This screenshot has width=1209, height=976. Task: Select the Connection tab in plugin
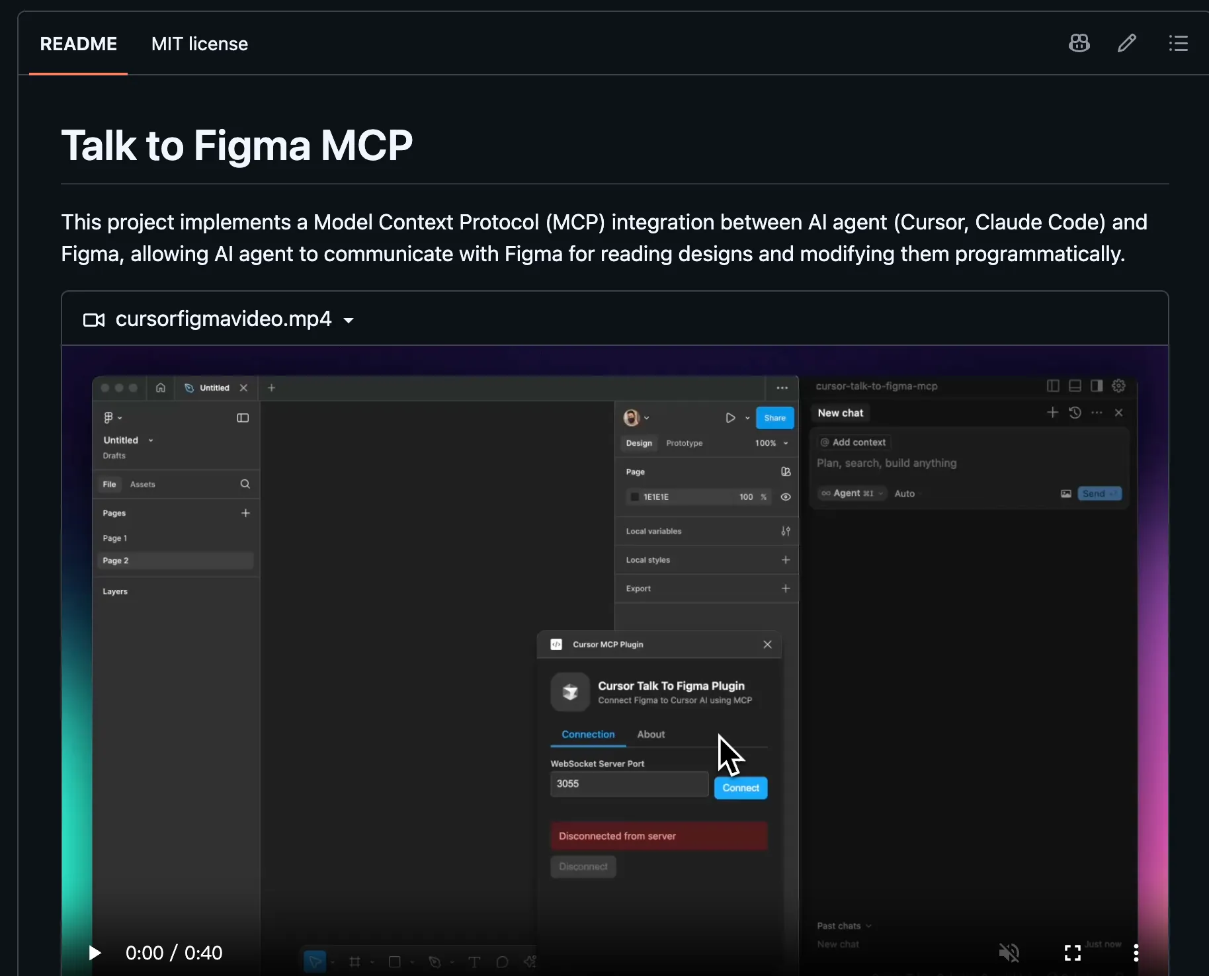point(588,735)
